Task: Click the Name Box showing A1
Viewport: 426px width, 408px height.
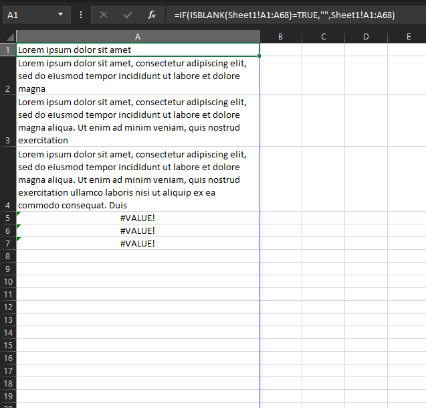Action: pyautogui.click(x=37, y=15)
